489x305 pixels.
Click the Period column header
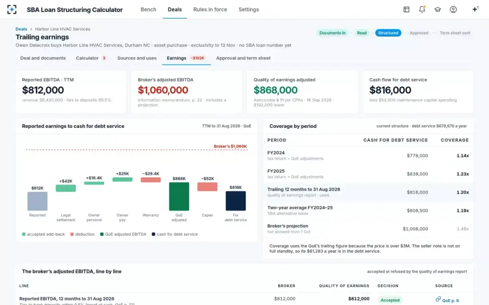pos(277,140)
